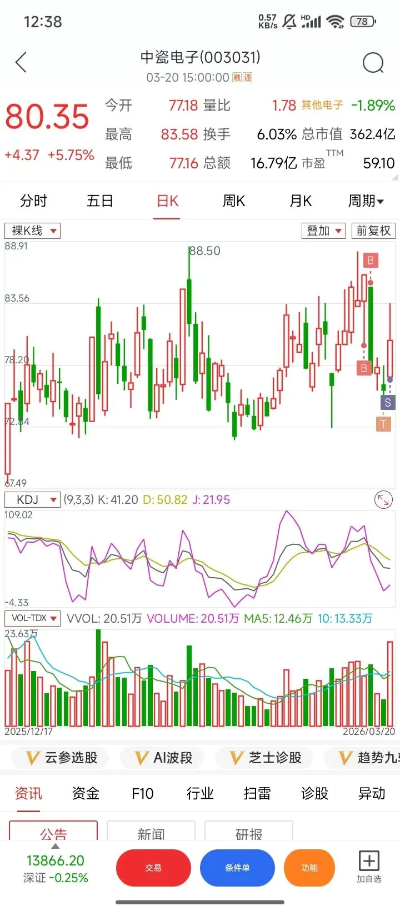Tap the V icon of 云参选股

coord(33,758)
